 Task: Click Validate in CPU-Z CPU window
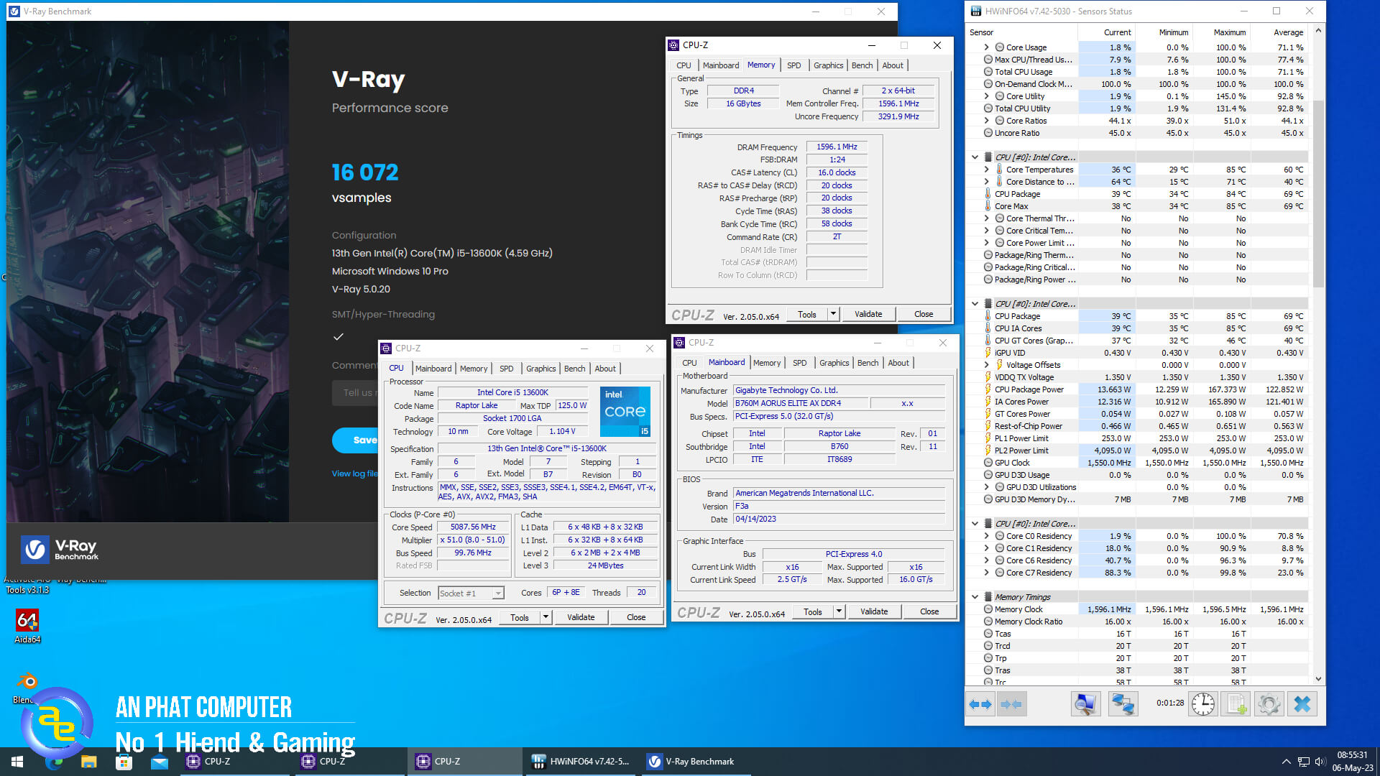coord(581,617)
